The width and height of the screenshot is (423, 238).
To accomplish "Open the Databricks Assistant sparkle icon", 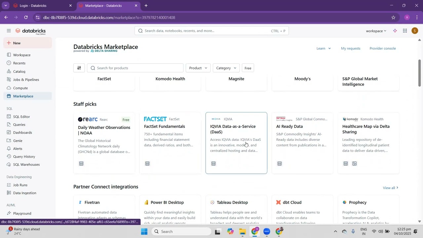I will coord(395,31).
